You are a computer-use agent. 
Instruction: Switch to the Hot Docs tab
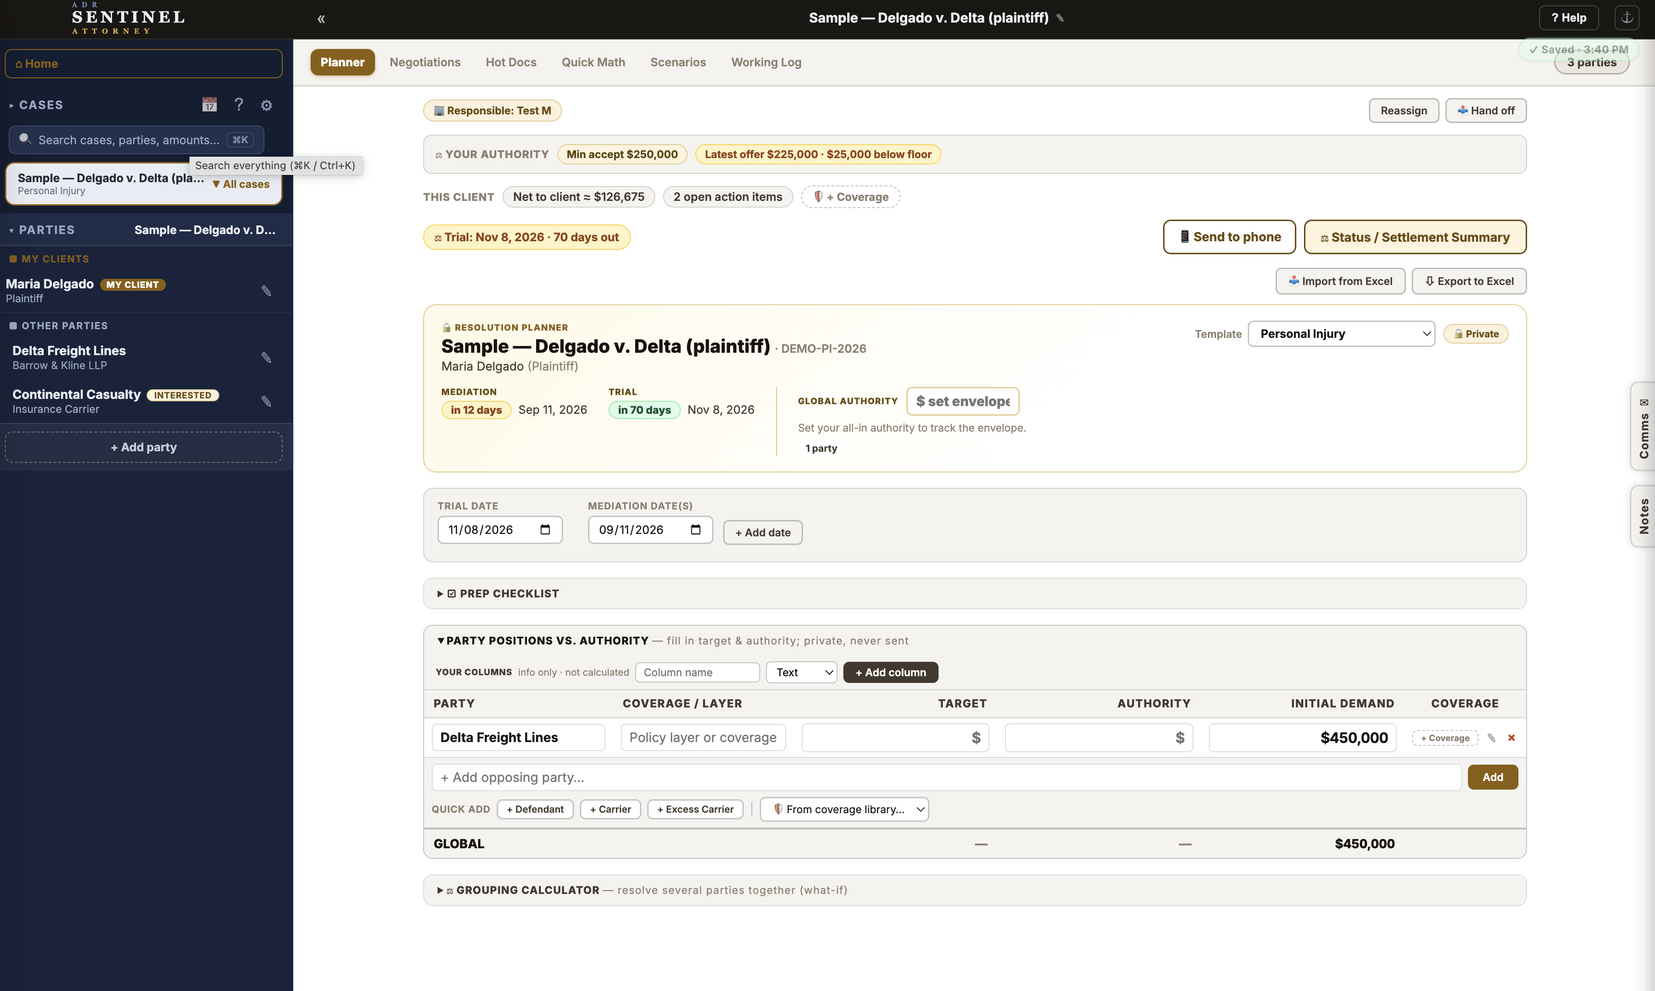511,62
